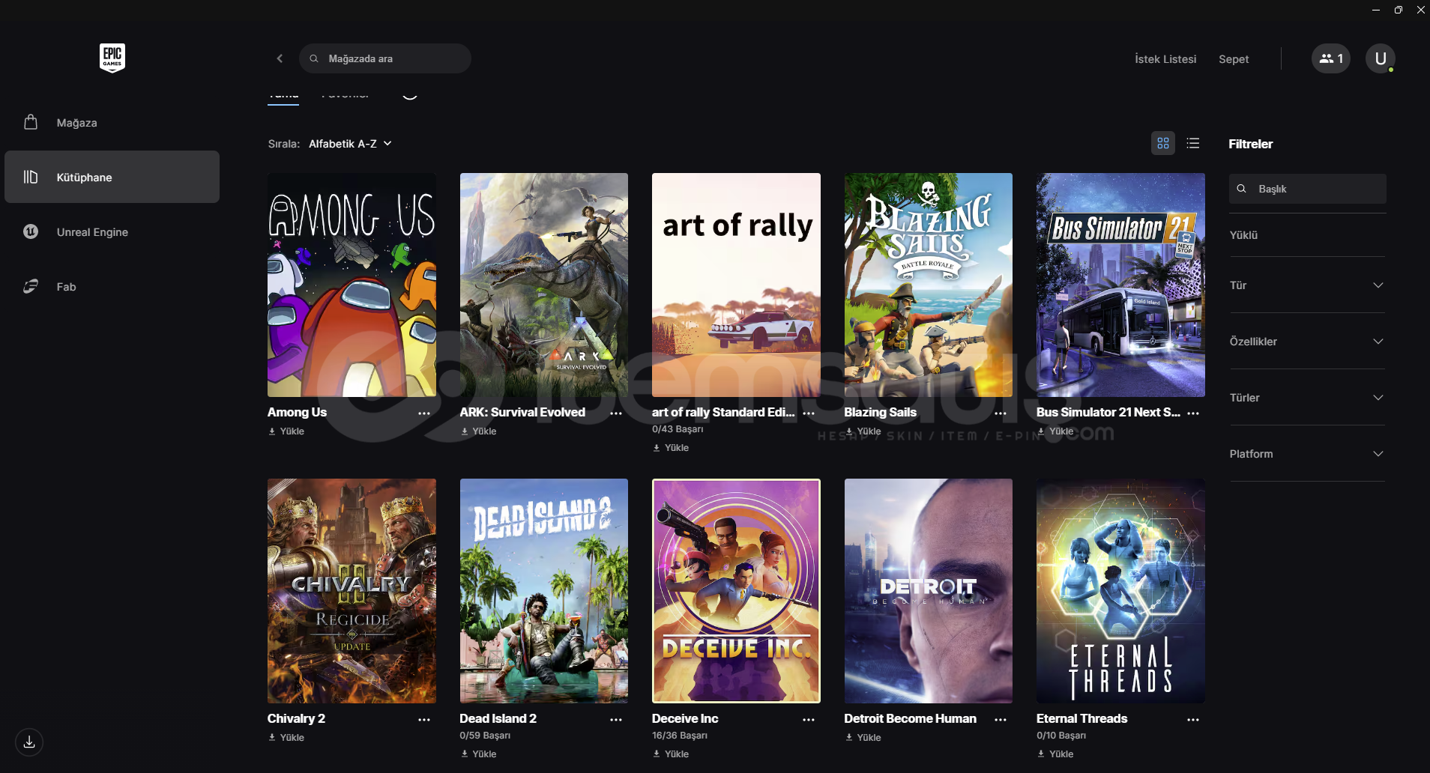Select the Bus Simulator 21 cover
This screenshot has height=773, width=1430.
coord(1120,285)
